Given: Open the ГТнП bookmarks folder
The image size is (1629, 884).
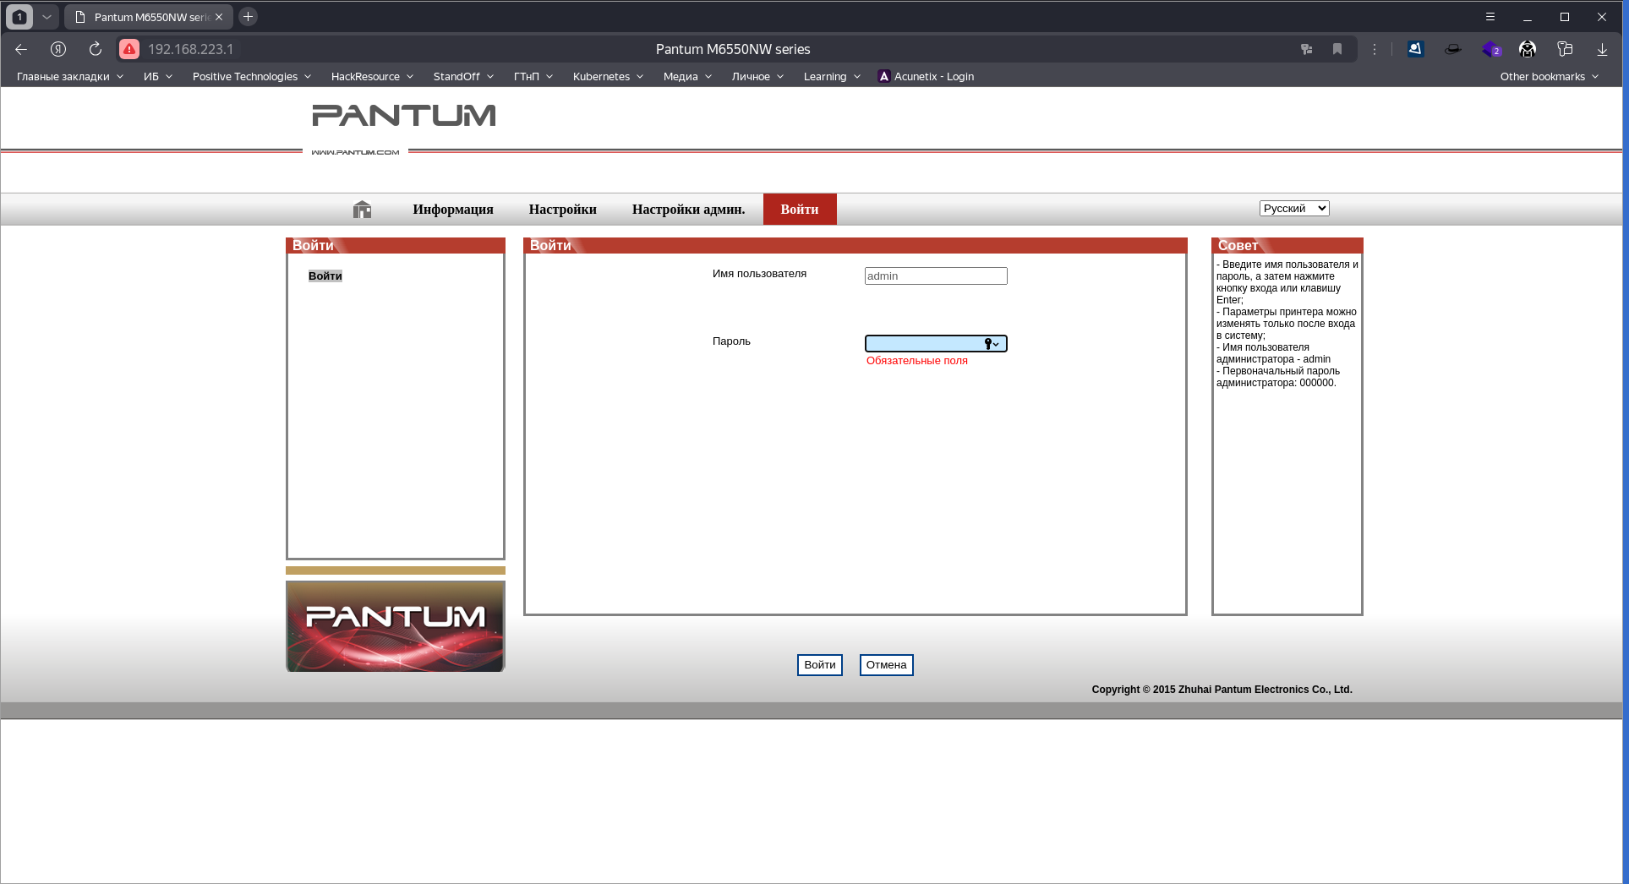Looking at the screenshot, I should click(533, 76).
